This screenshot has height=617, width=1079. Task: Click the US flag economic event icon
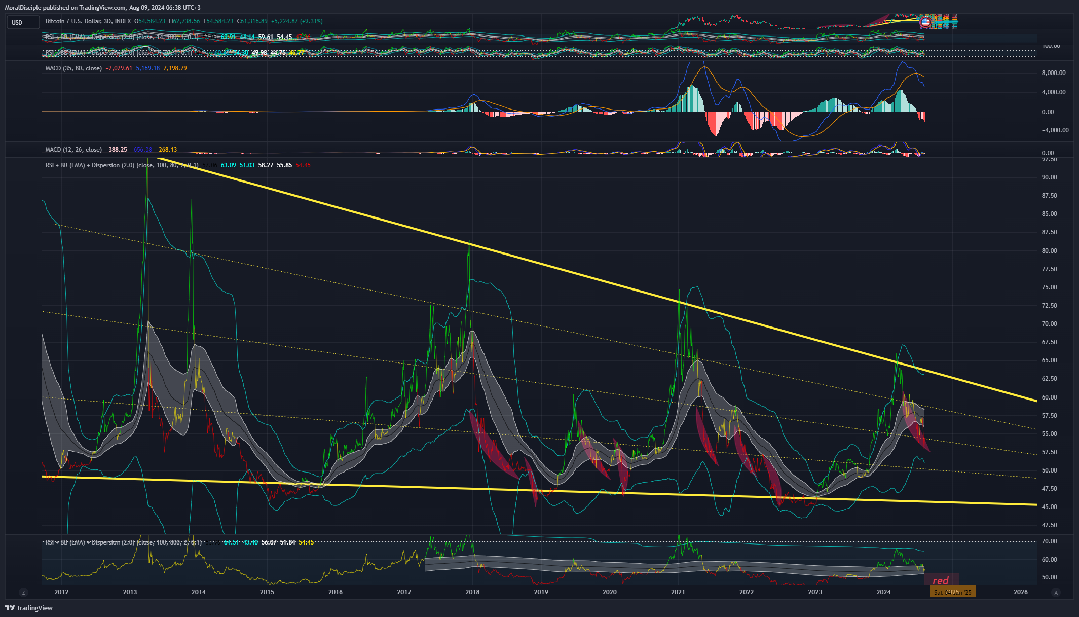(925, 22)
